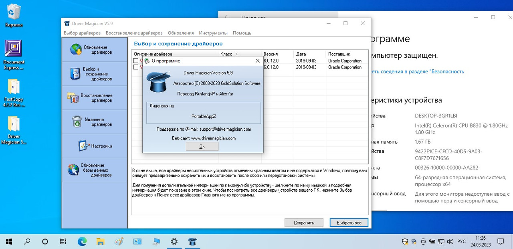Check the first driver row checkbox
The width and height of the screenshot is (513, 249).
136,61
